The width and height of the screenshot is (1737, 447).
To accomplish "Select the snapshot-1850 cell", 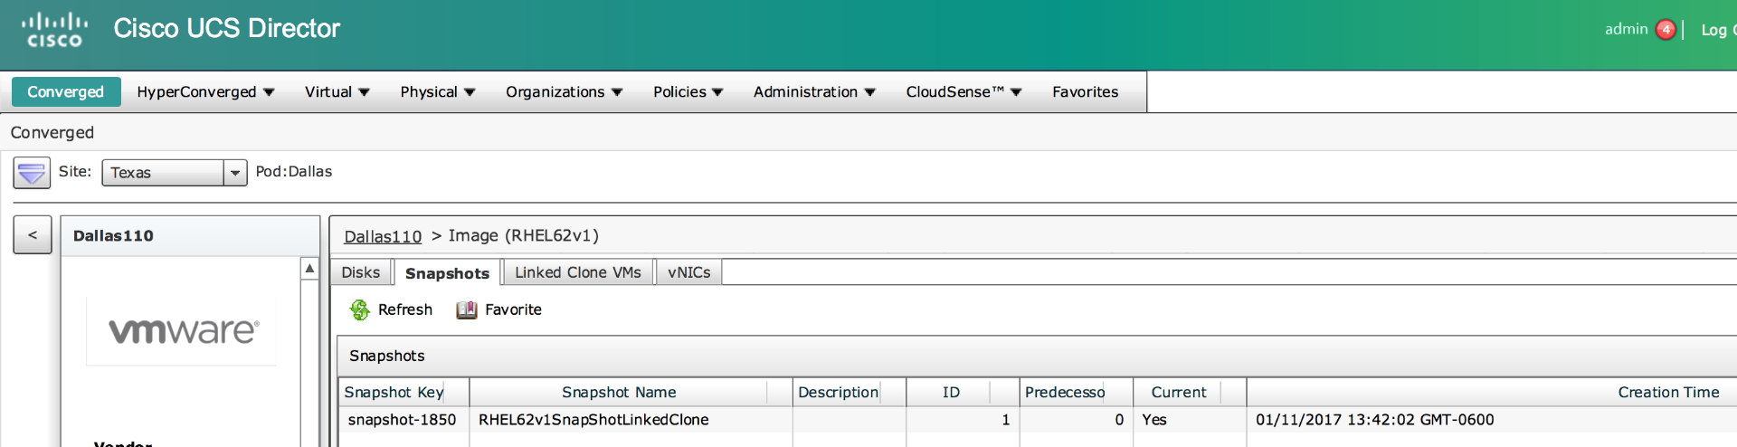I will 403,420.
